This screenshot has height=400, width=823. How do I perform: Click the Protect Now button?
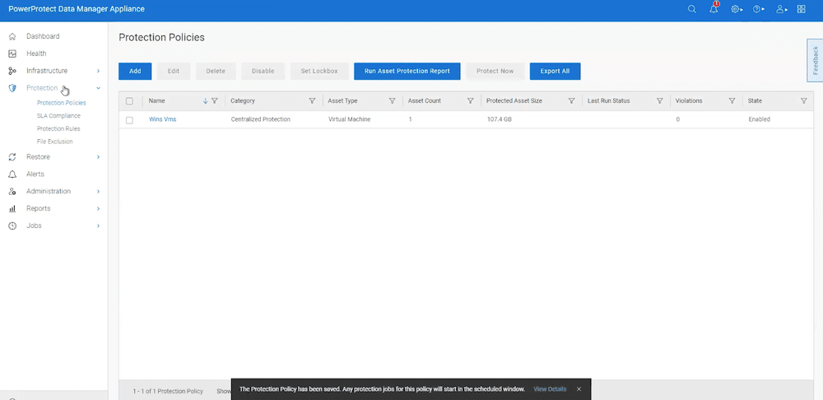(495, 72)
